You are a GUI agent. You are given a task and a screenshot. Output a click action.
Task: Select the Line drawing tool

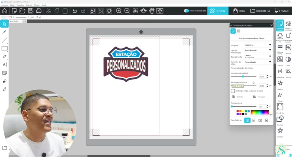coord(4,40)
